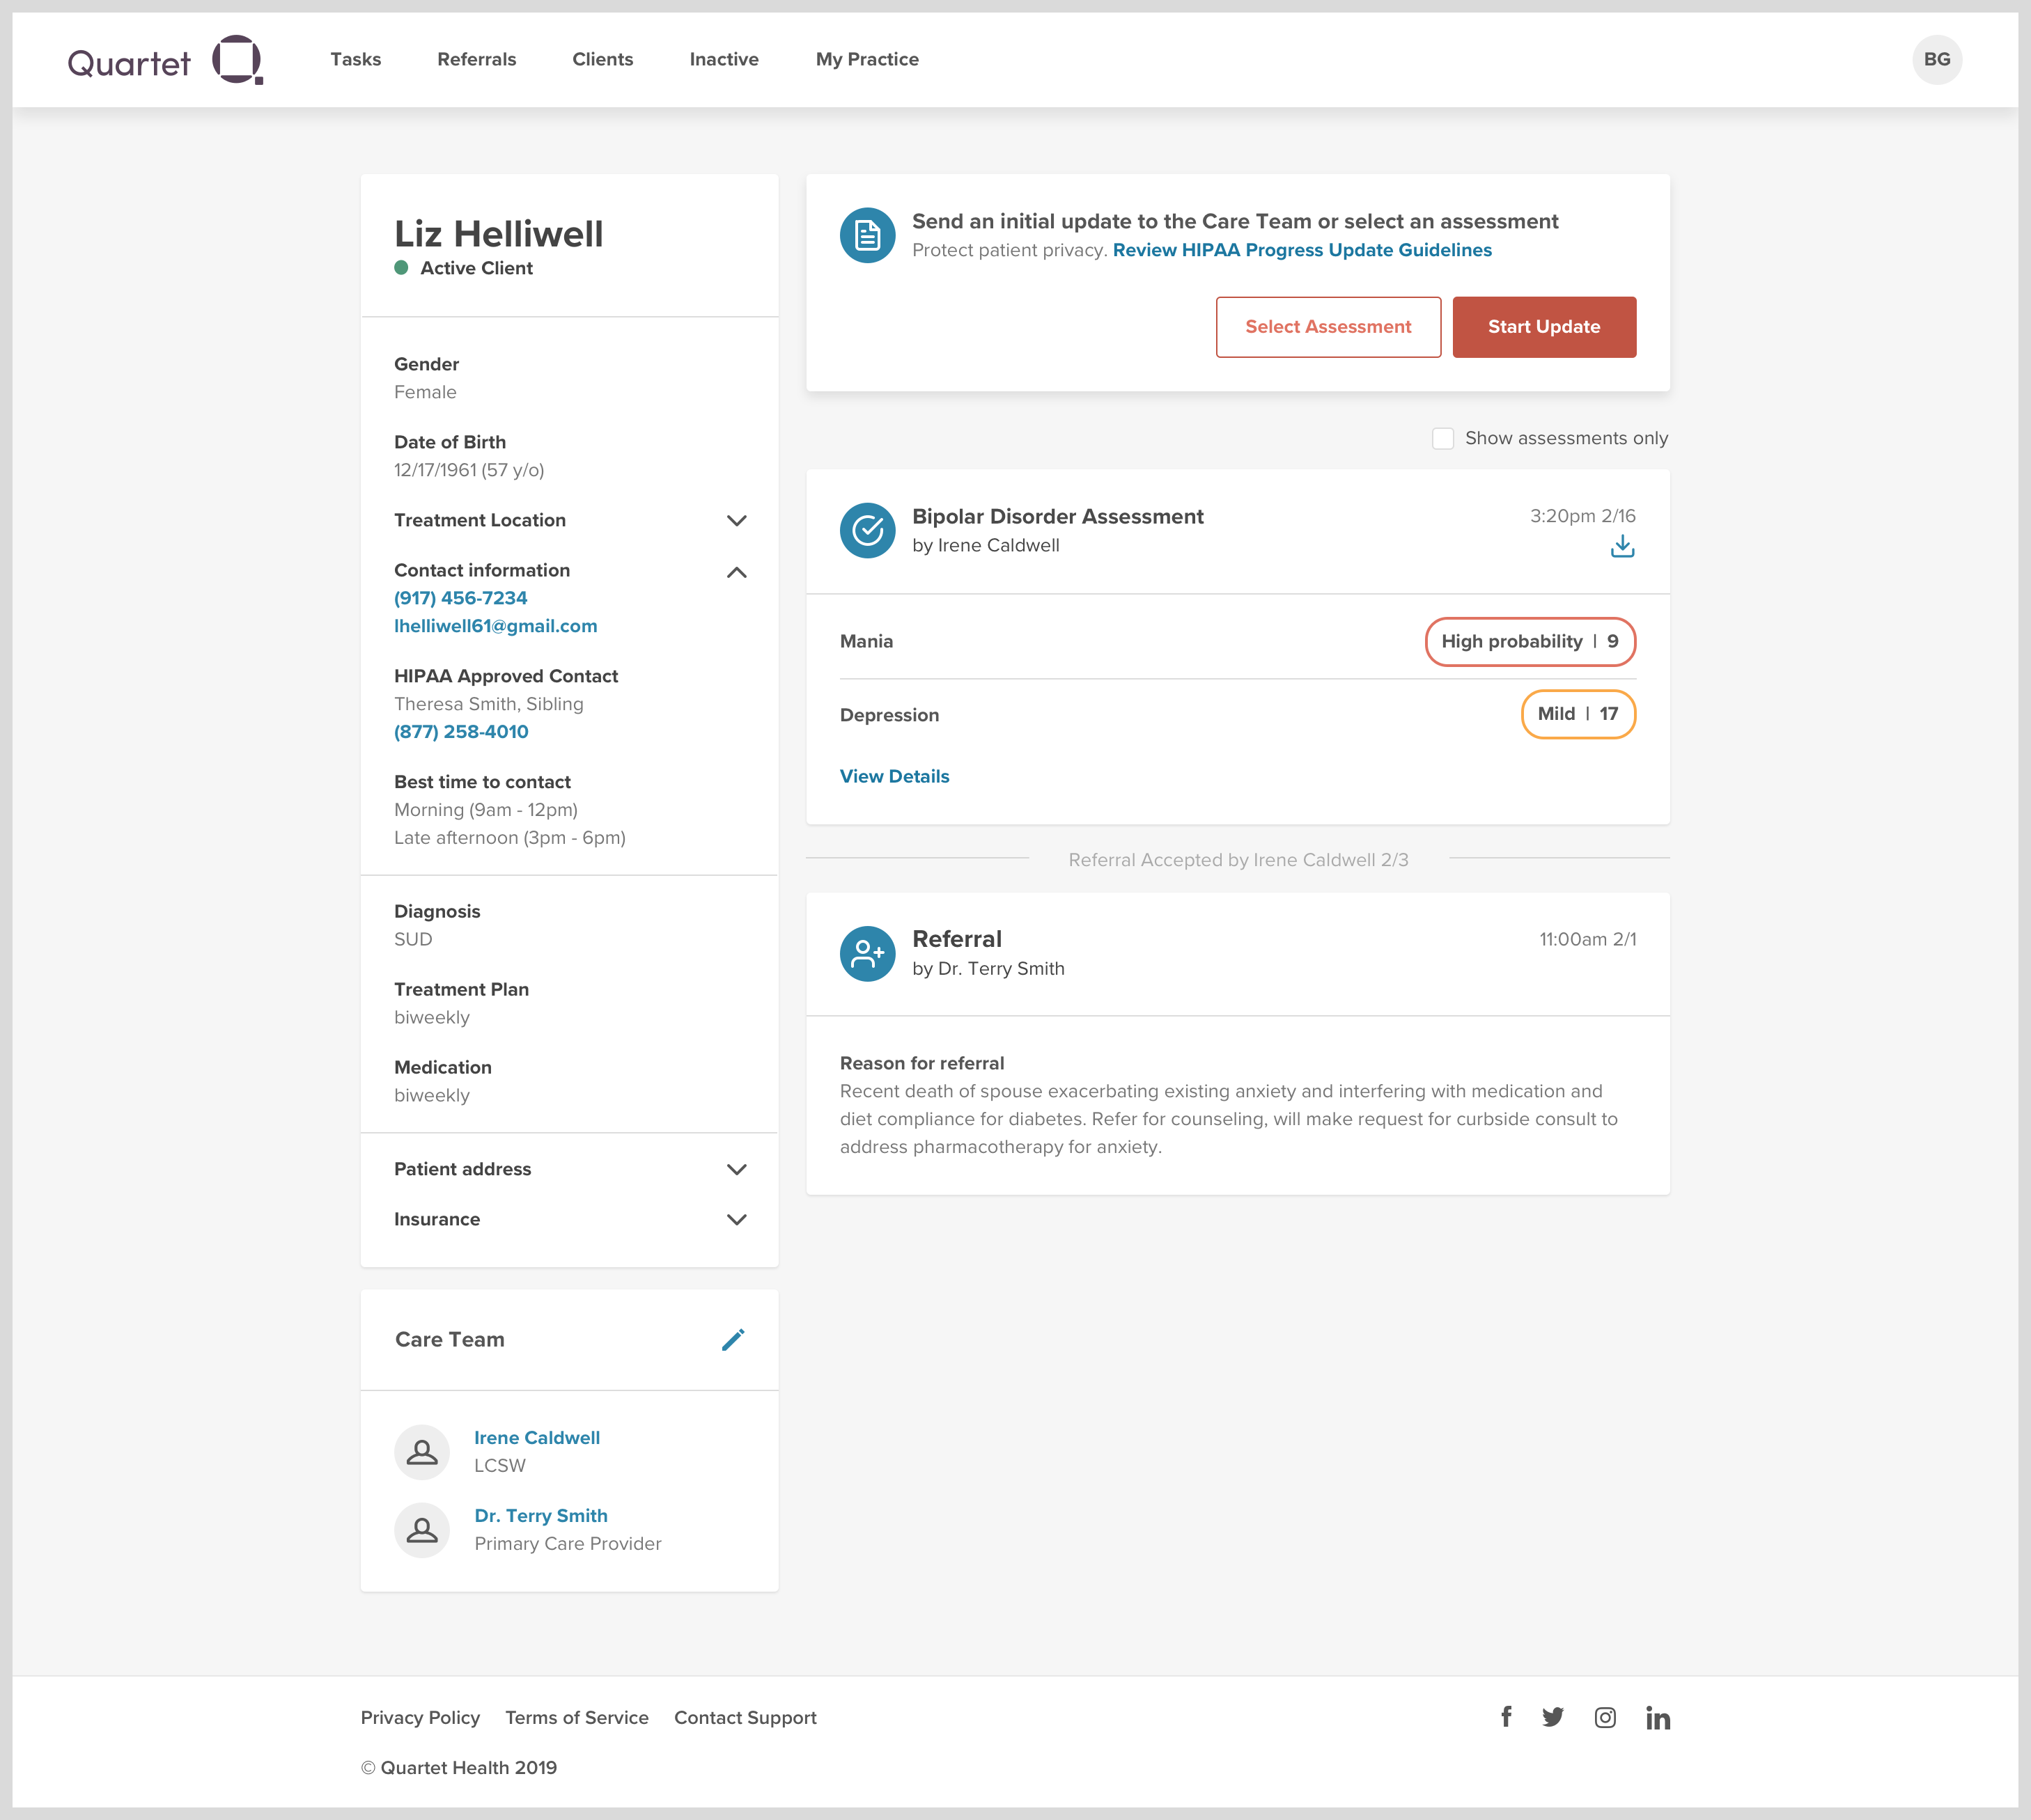Open the Twitter icon in footer
The image size is (2031, 1820).
(1553, 1717)
